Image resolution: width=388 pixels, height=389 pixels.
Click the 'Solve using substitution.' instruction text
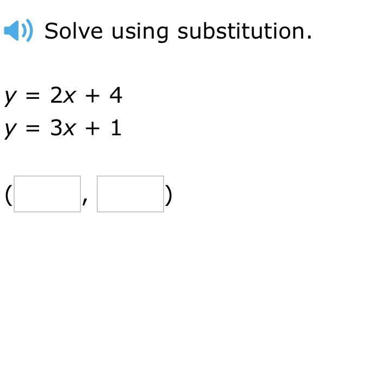pos(178,31)
